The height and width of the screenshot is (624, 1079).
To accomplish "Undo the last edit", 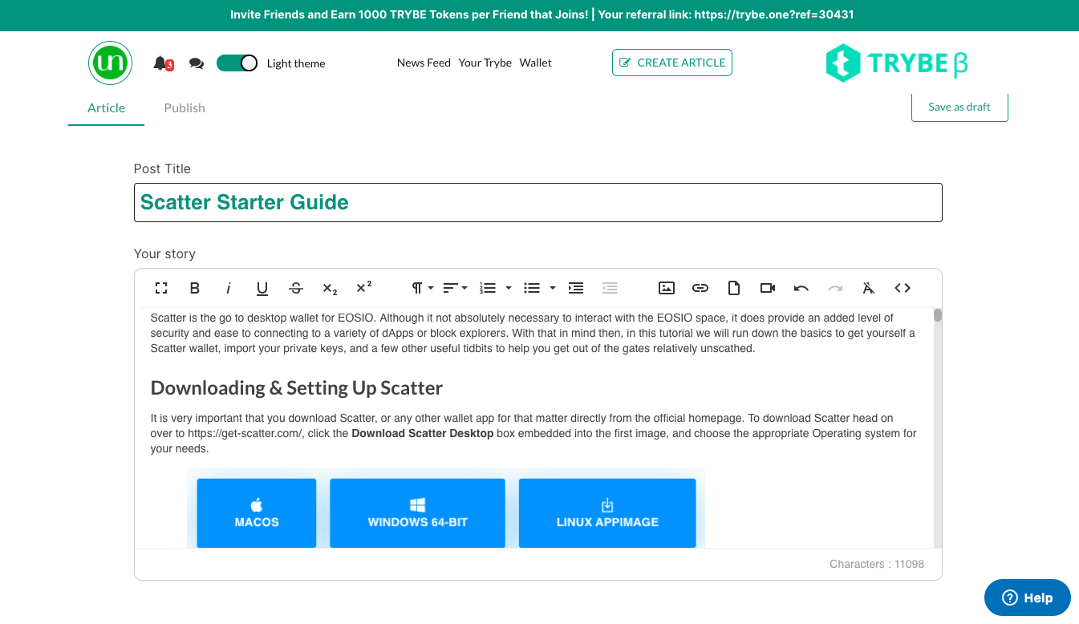I will [x=801, y=288].
